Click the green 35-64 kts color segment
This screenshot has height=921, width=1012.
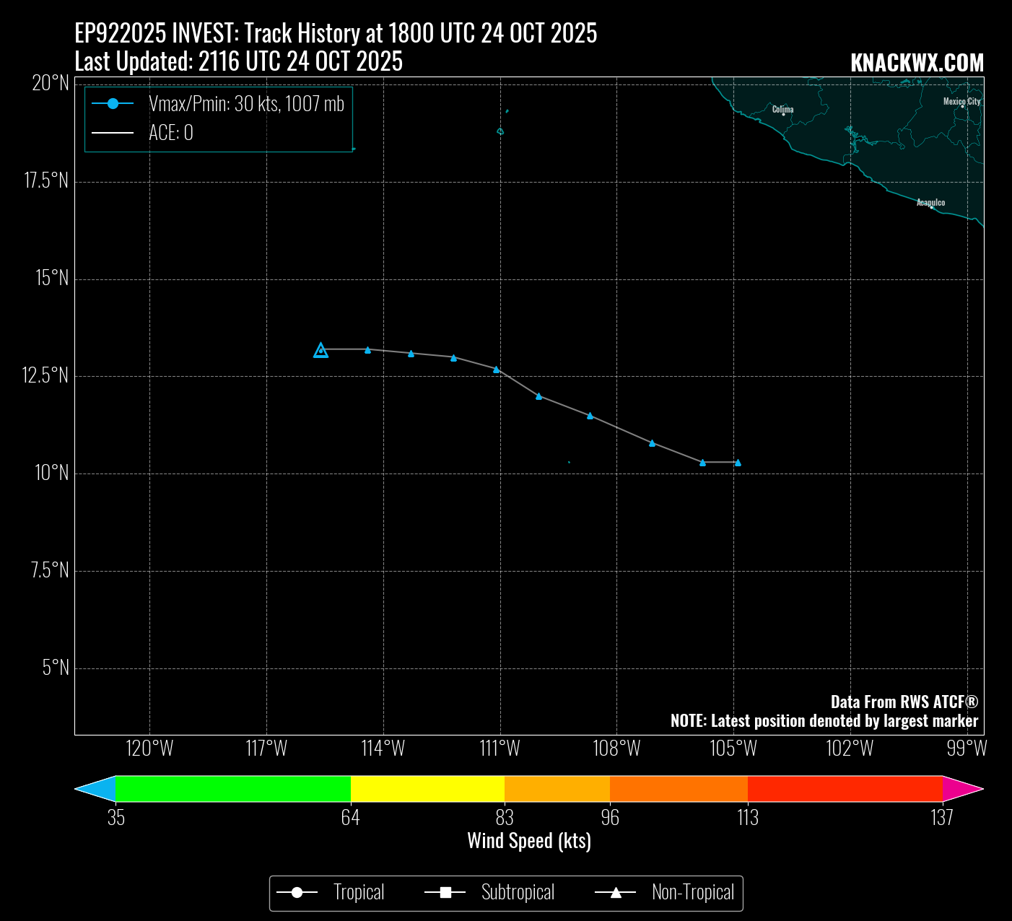[232, 788]
